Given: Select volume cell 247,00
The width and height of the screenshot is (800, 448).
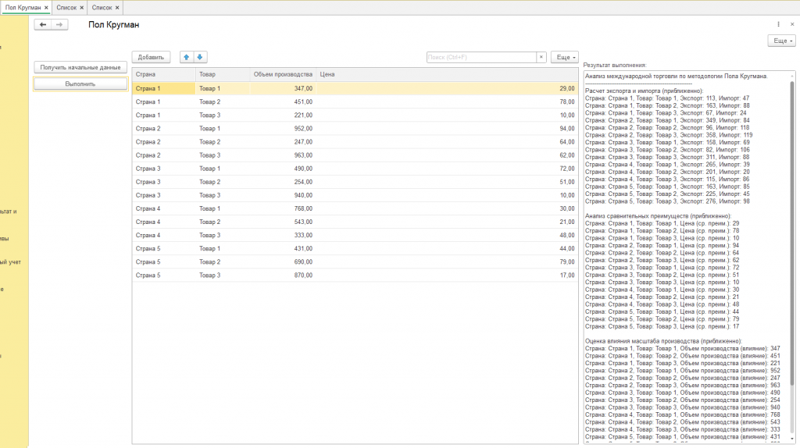Looking at the screenshot, I should (283, 142).
